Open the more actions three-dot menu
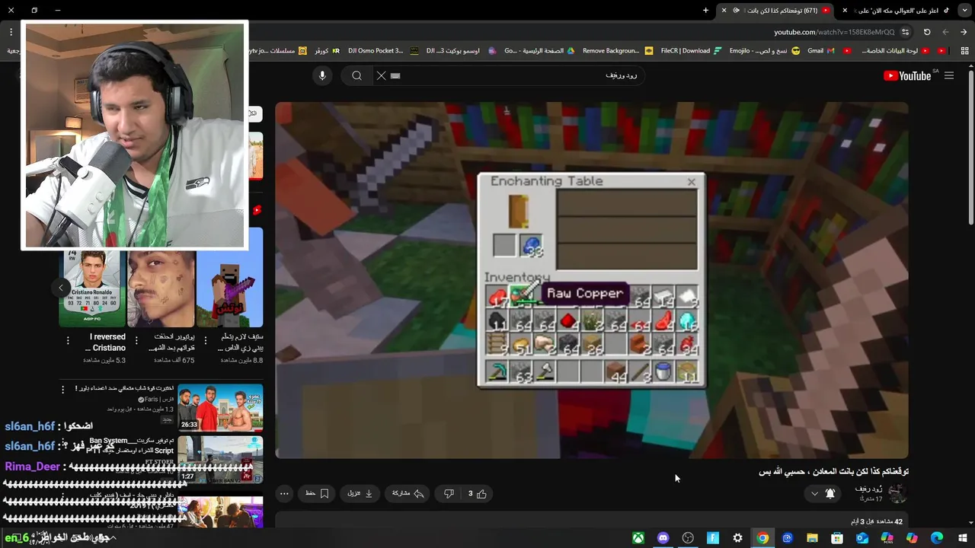 [x=284, y=493]
